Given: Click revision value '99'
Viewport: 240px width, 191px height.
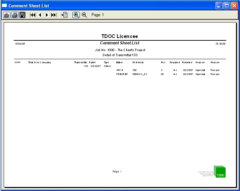Looking at the screenshot, I should pos(162,74).
